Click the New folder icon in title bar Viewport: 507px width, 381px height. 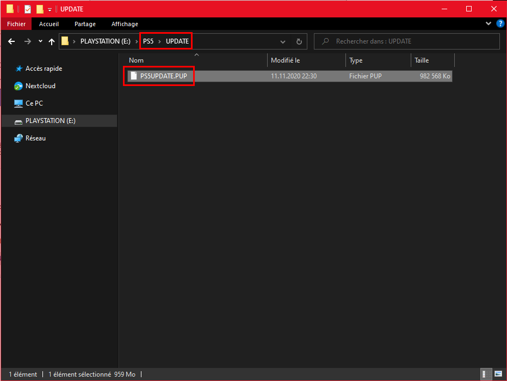(40, 9)
